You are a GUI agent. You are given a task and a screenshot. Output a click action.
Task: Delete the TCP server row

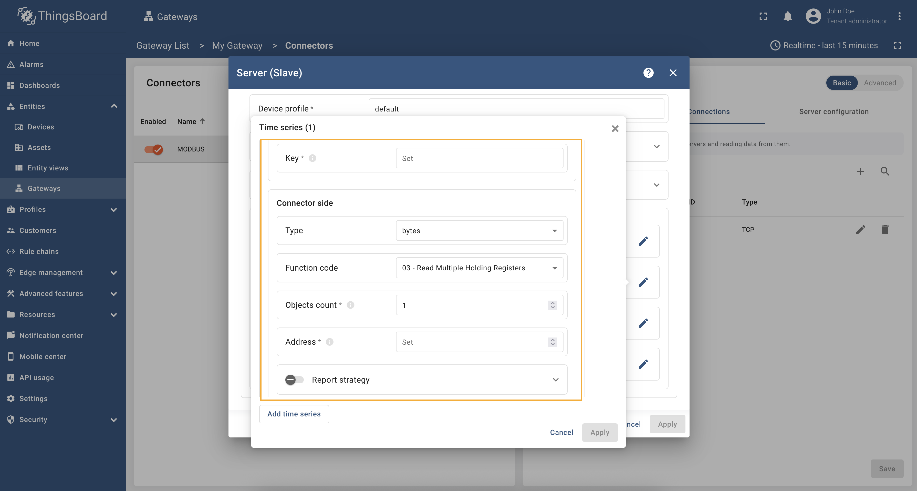885,230
